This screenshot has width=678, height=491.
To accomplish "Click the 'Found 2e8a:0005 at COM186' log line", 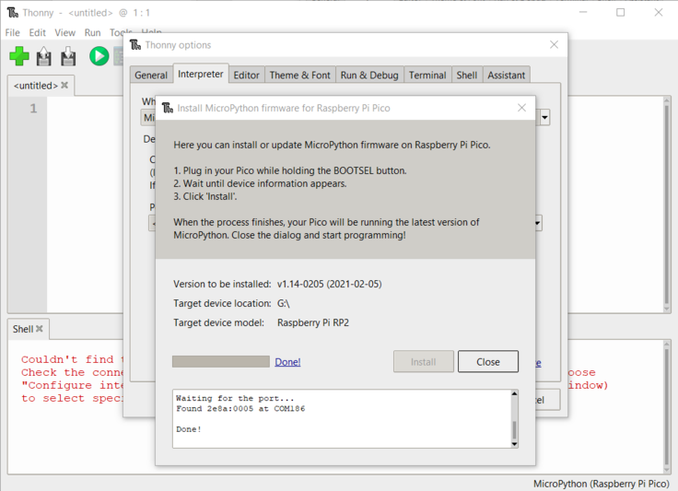I will (x=240, y=408).
